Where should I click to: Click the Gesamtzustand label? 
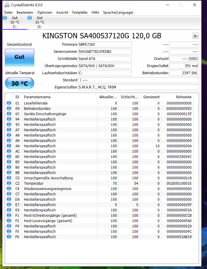[19, 45]
